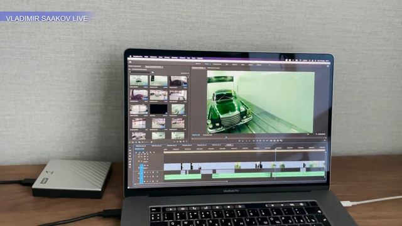Click the blue playhead timecode in Timeline panel
402x226 pixels.
tap(140, 149)
